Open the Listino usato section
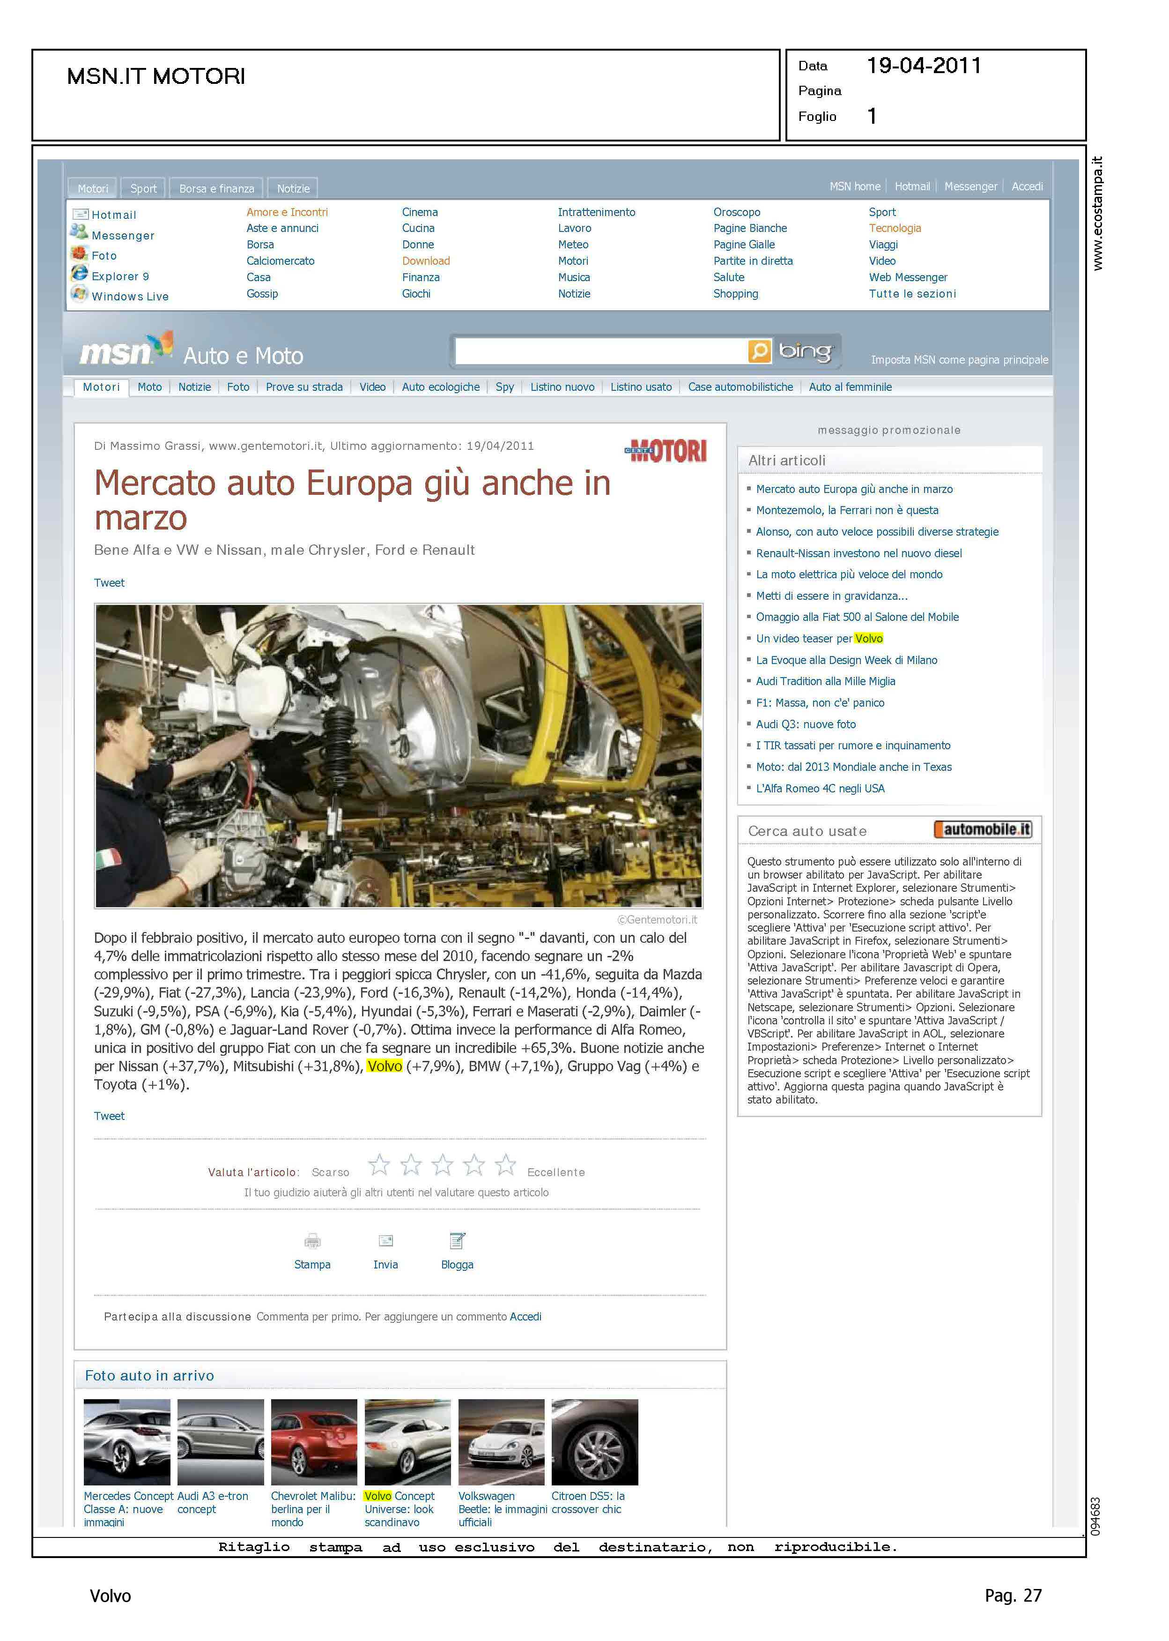This screenshot has height=1641, width=1169. 641,388
